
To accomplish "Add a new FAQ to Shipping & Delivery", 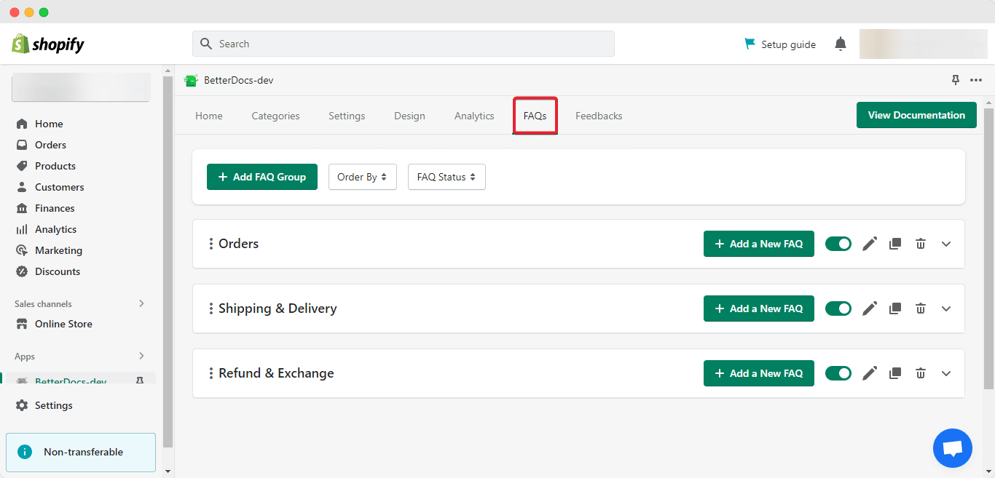I will [759, 308].
